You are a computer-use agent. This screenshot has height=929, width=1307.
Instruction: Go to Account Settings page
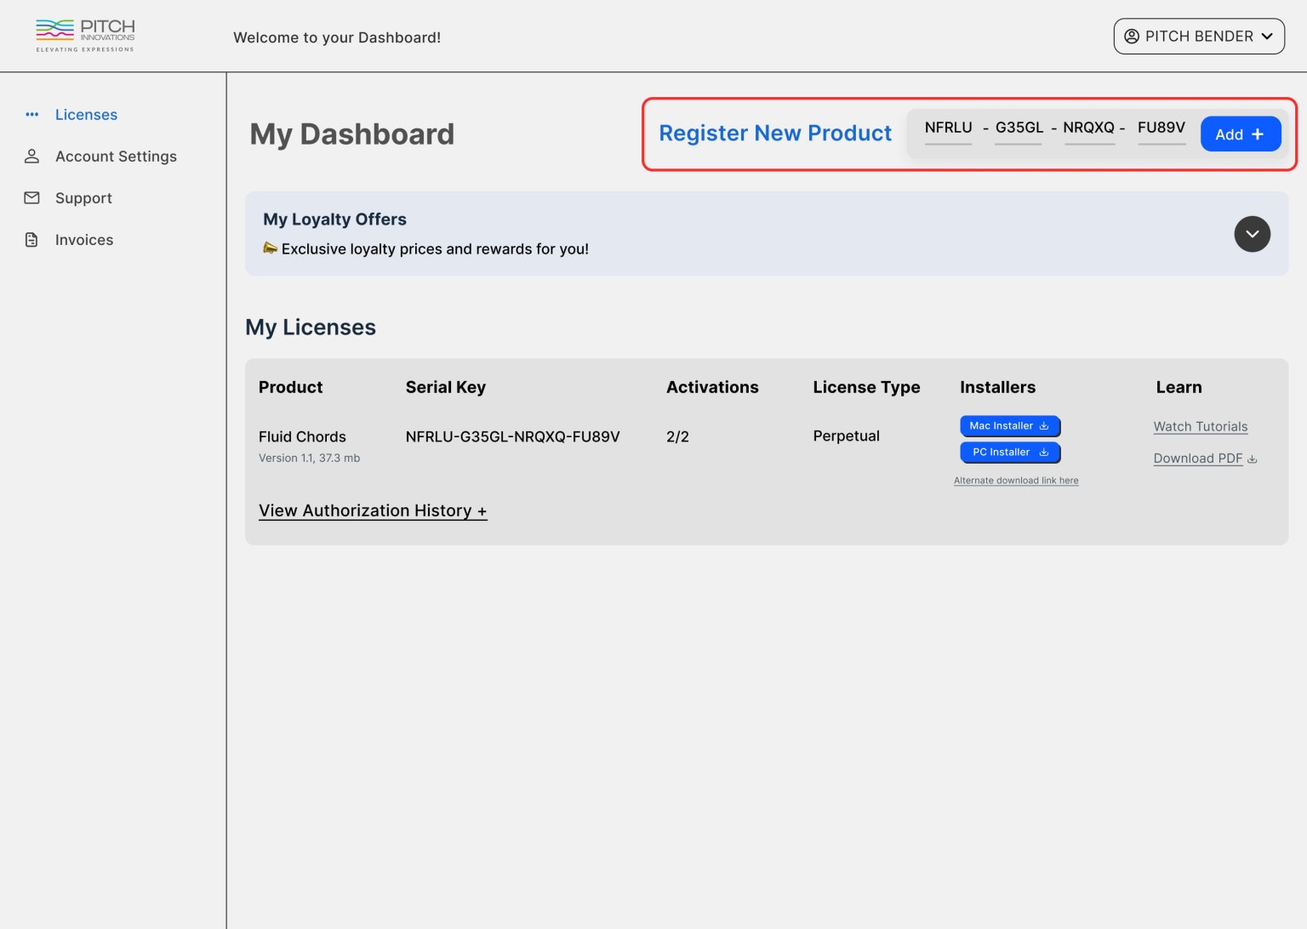[x=116, y=156]
